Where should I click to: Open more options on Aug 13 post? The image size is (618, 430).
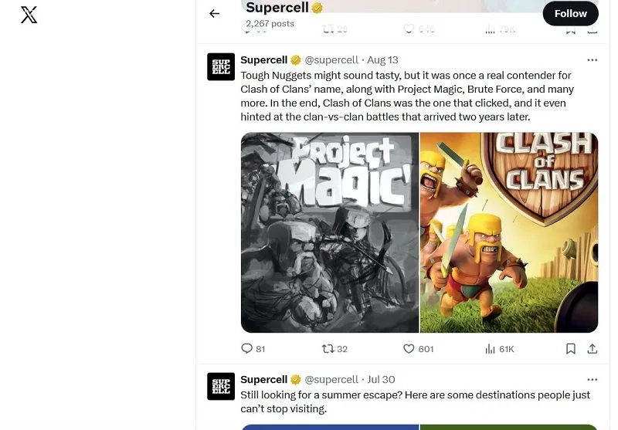tap(593, 60)
